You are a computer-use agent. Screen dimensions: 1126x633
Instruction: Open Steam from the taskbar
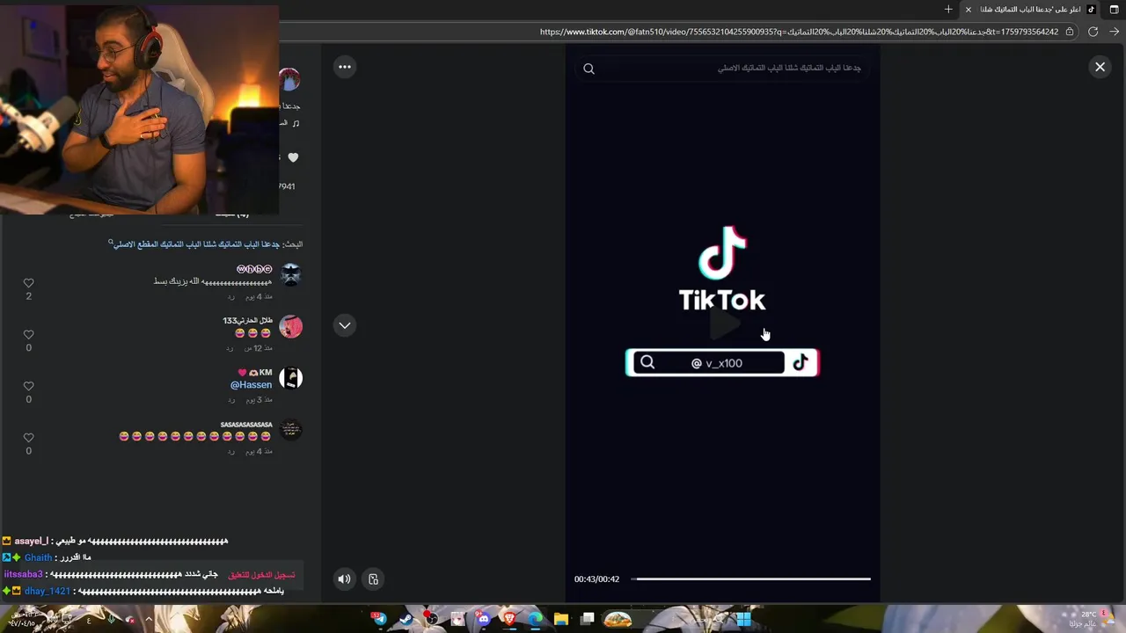coord(406,619)
